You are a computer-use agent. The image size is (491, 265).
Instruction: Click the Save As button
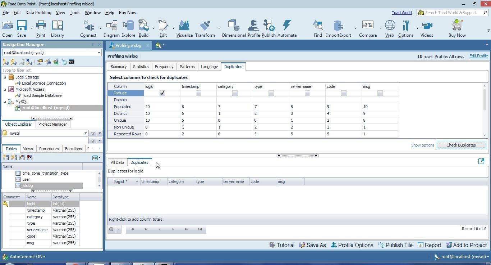click(x=312, y=245)
